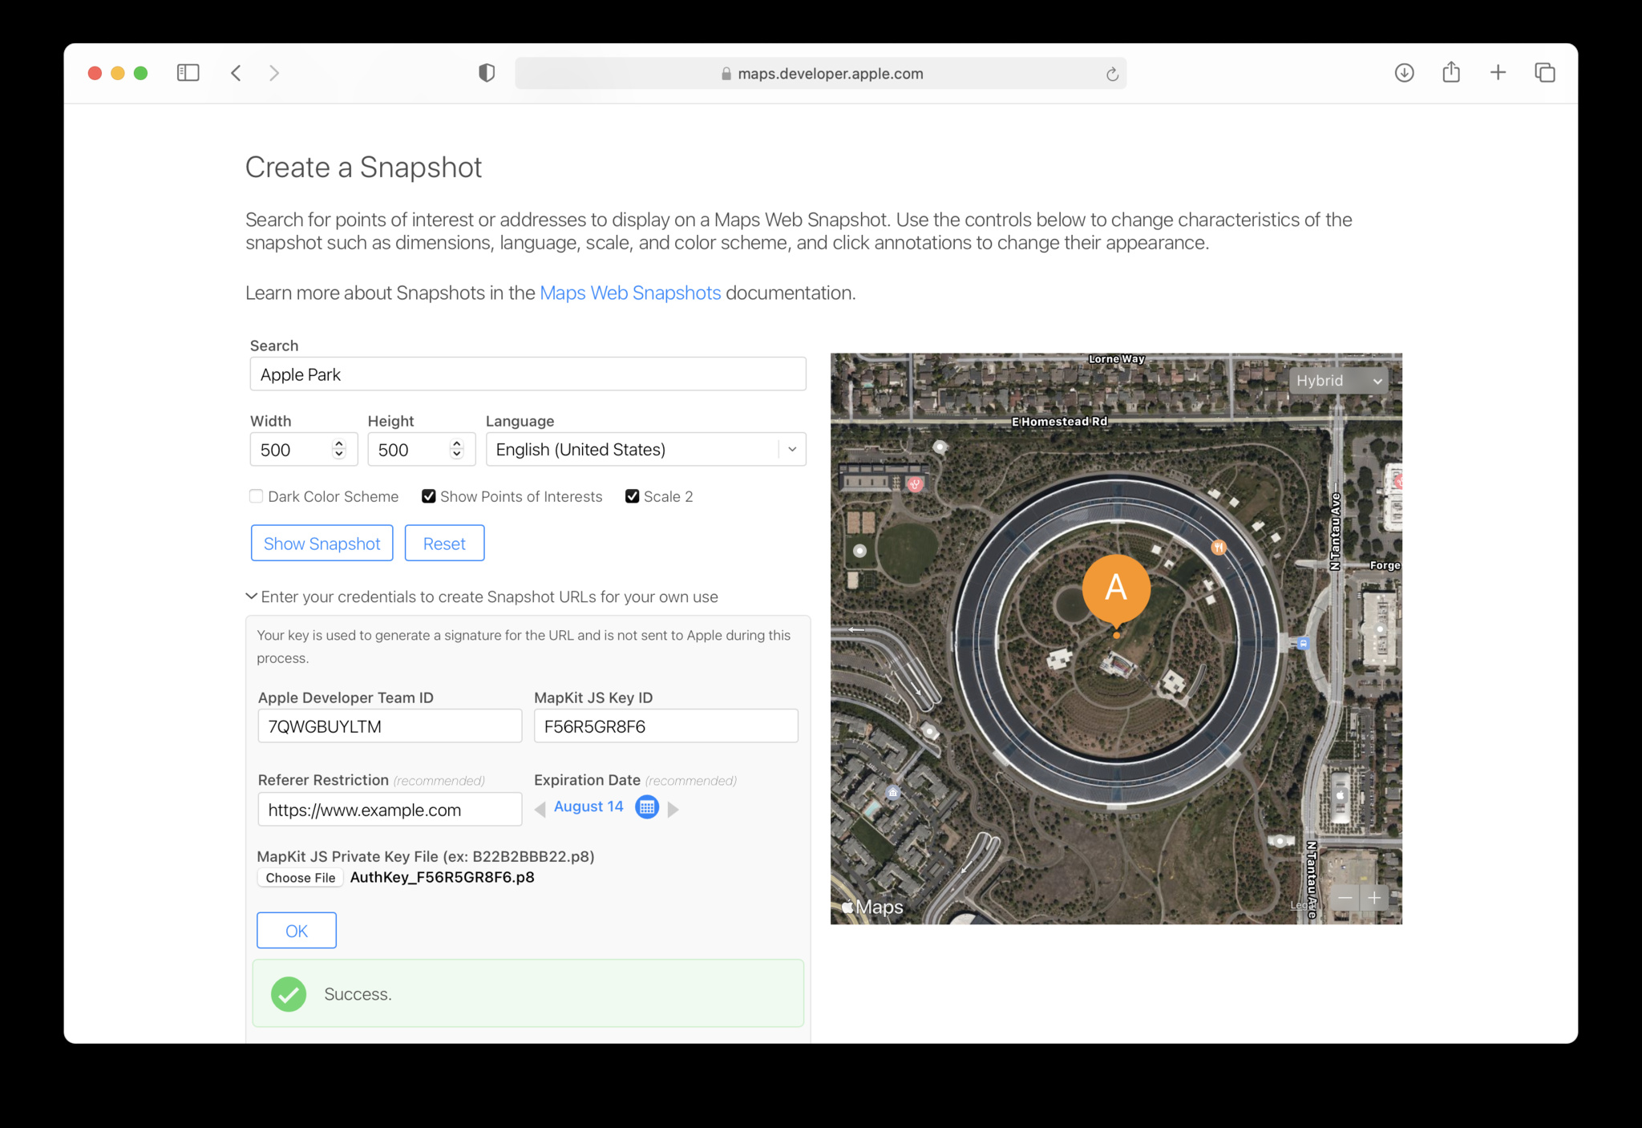The height and width of the screenshot is (1128, 1642).
Task: Reload the page with refresh icon
Action: (1112, 74)
